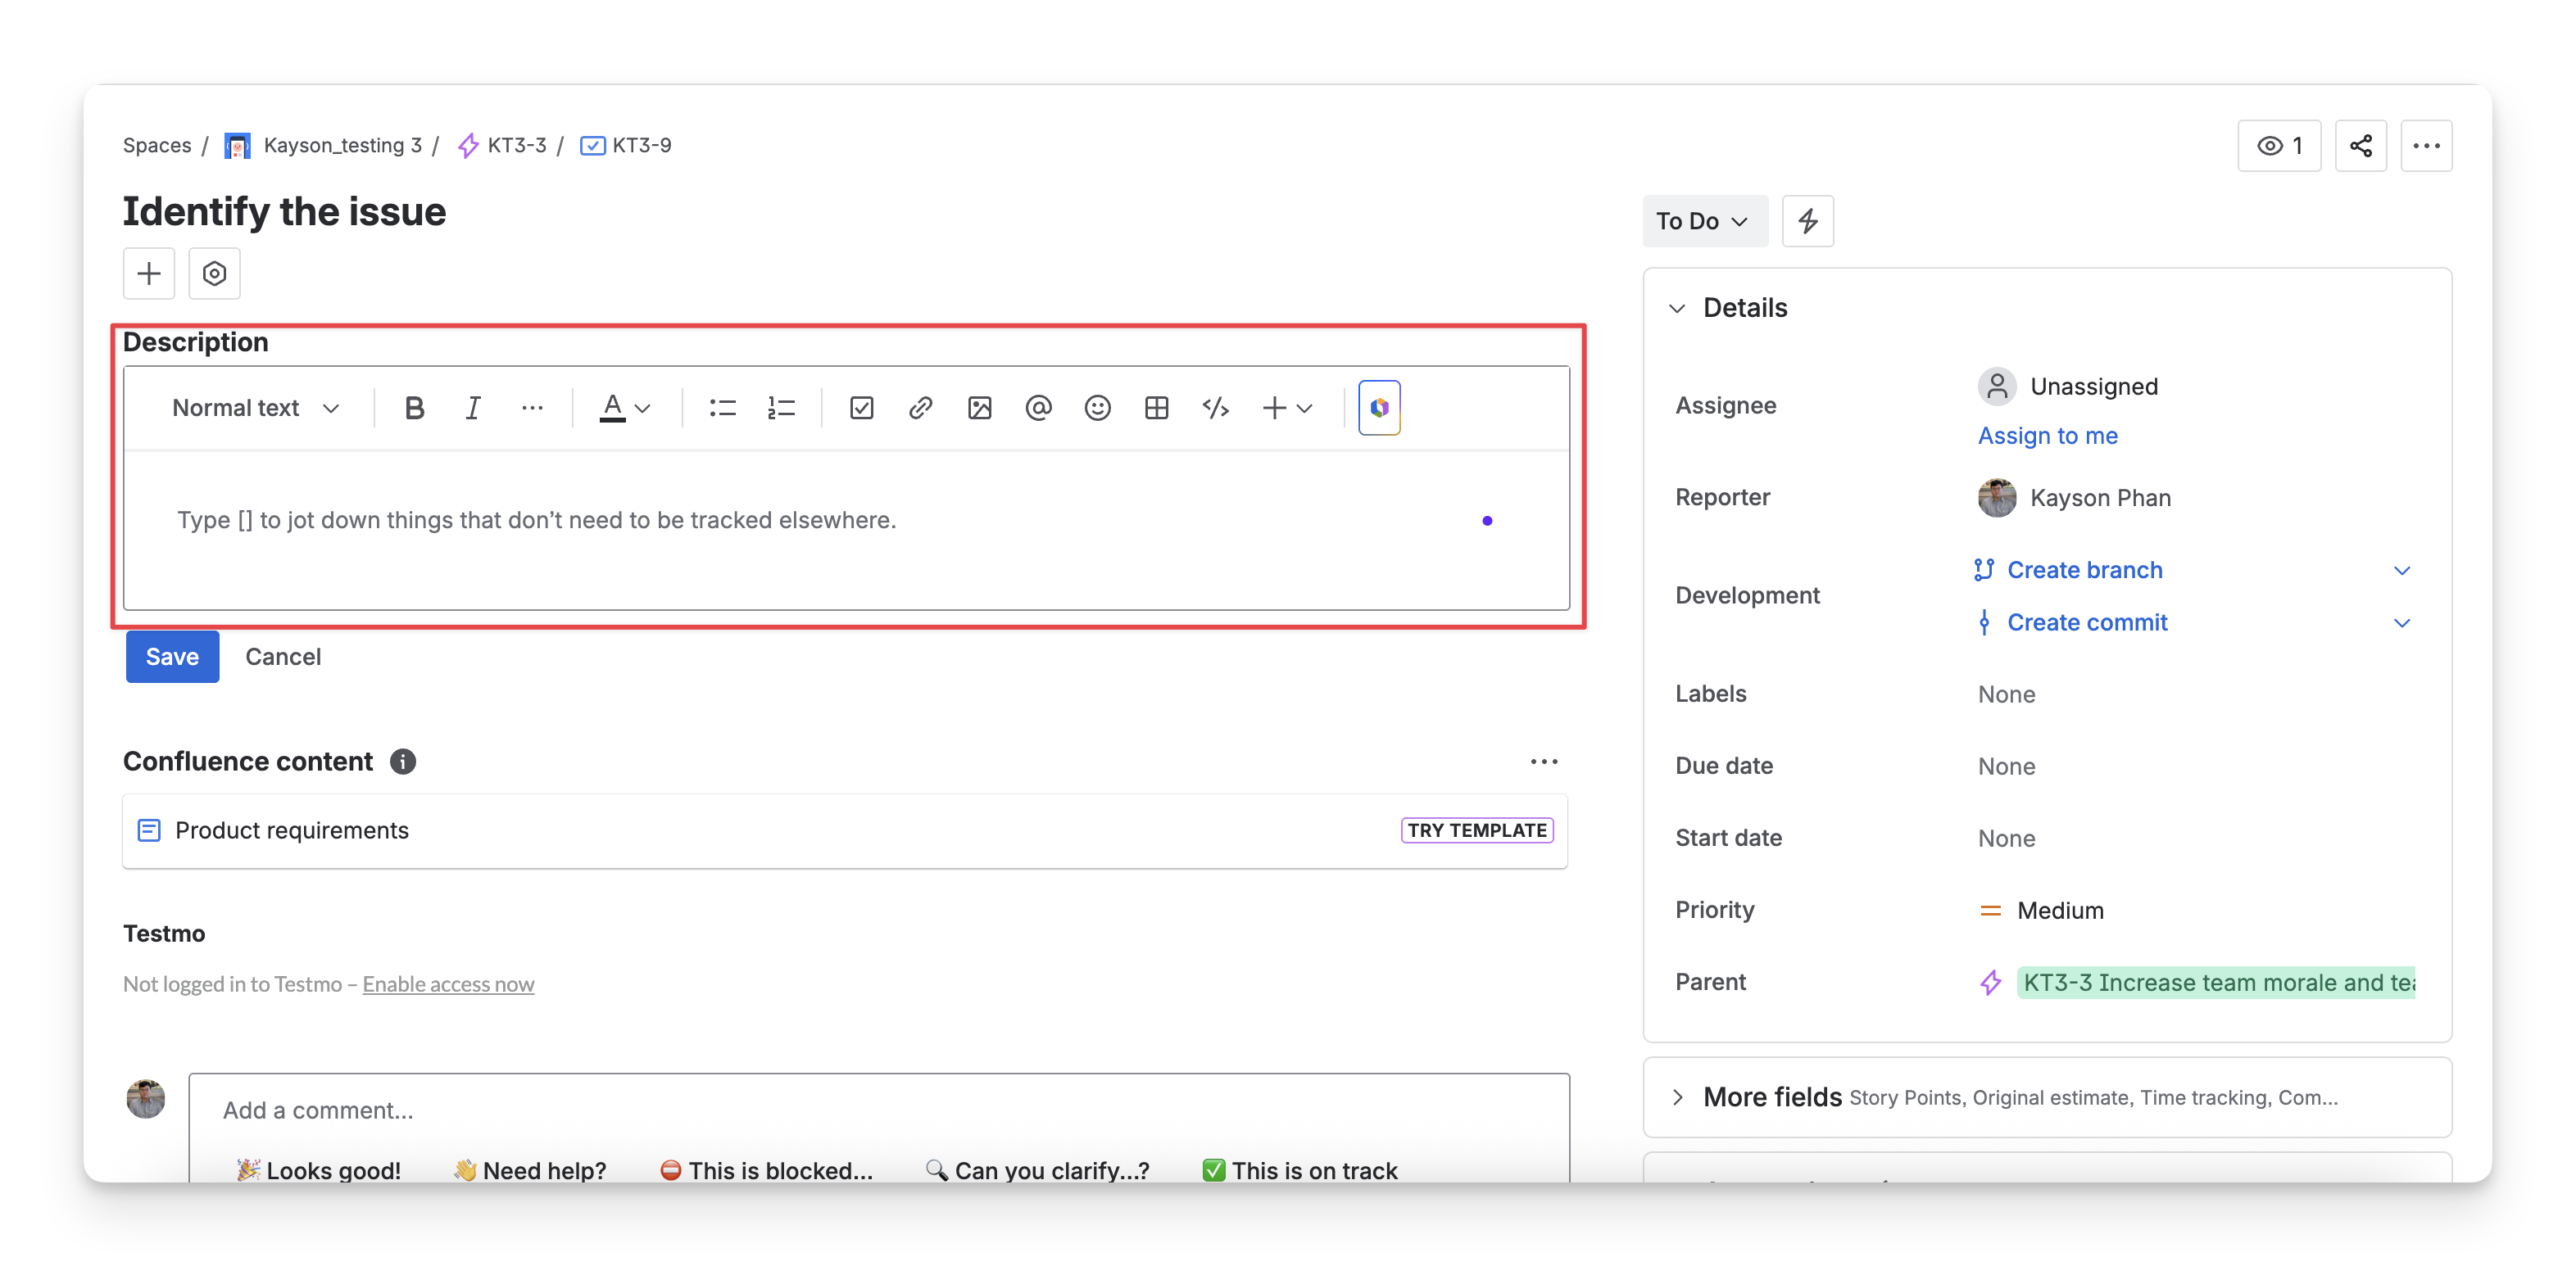
Task: Insert a bullet list
Action: coord(722,408)
